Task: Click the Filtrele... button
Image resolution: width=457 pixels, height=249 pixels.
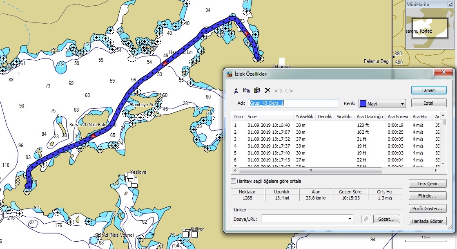Action: 428,196
